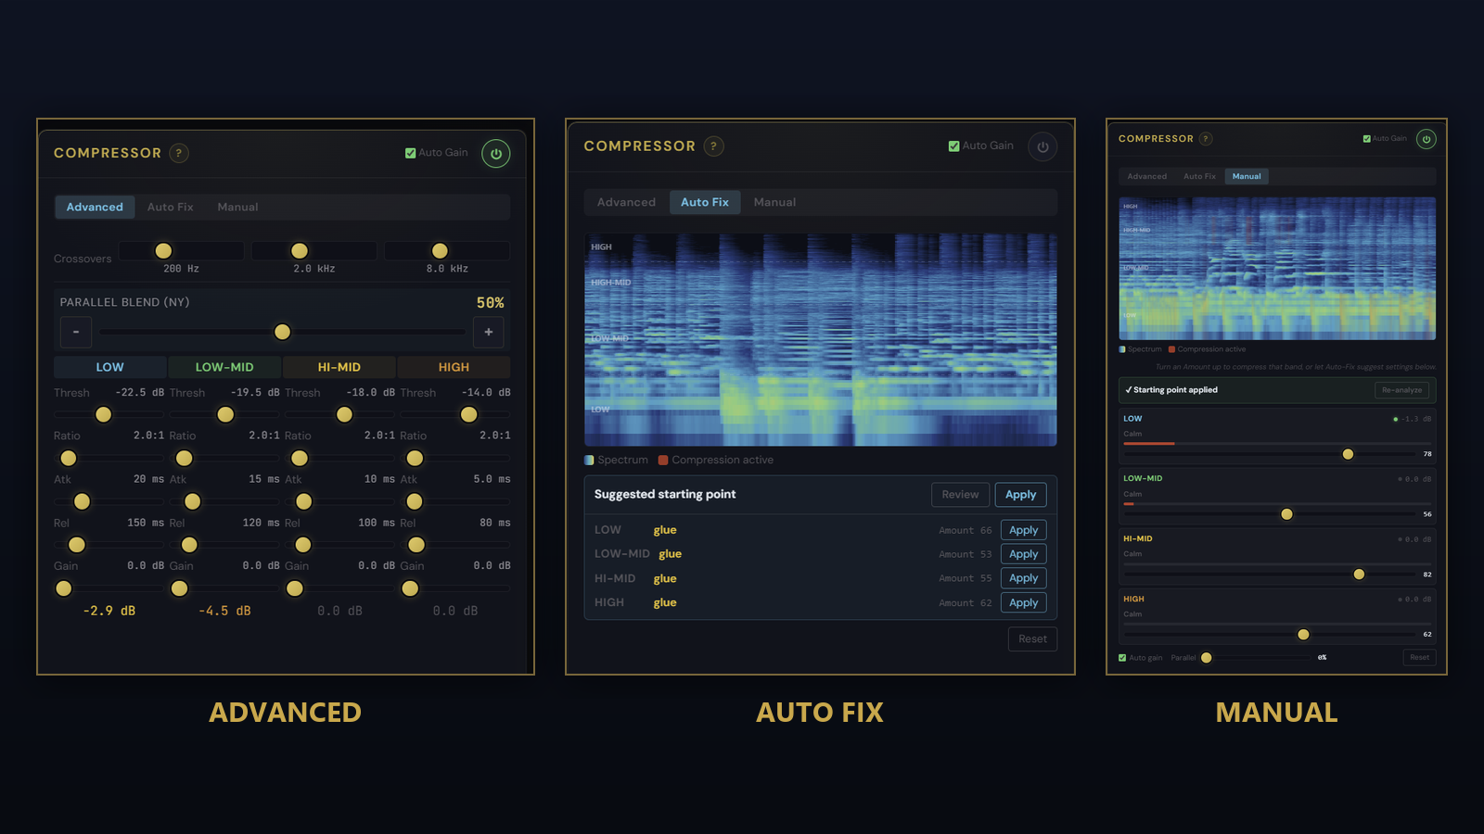Screen dimensions: 1484x834
Task: Click LOW band Ratio slider knob
Action: pyautogui.click(x=69, y=458)
